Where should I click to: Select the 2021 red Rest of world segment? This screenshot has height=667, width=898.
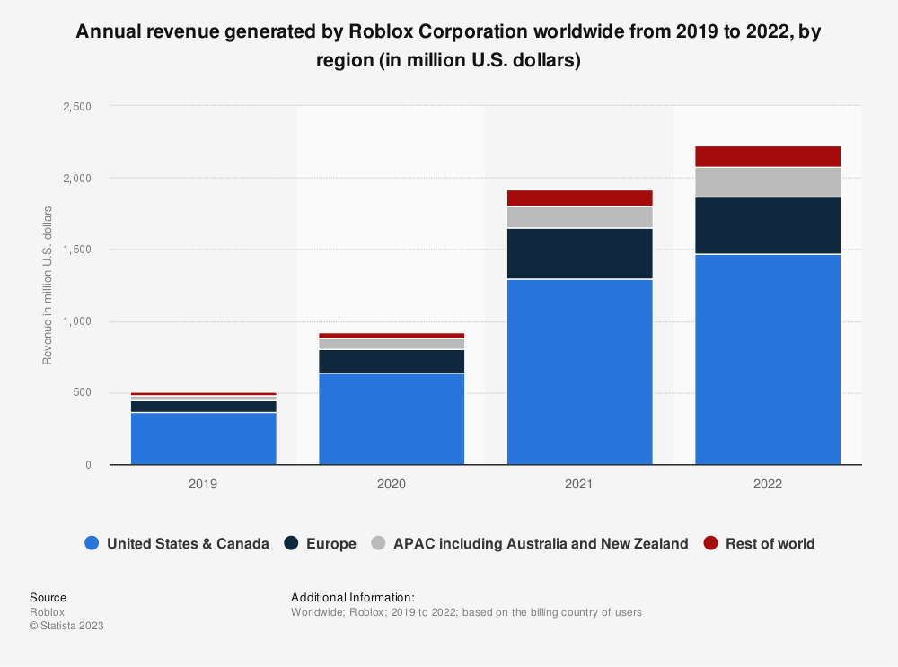tap(579, 198)
